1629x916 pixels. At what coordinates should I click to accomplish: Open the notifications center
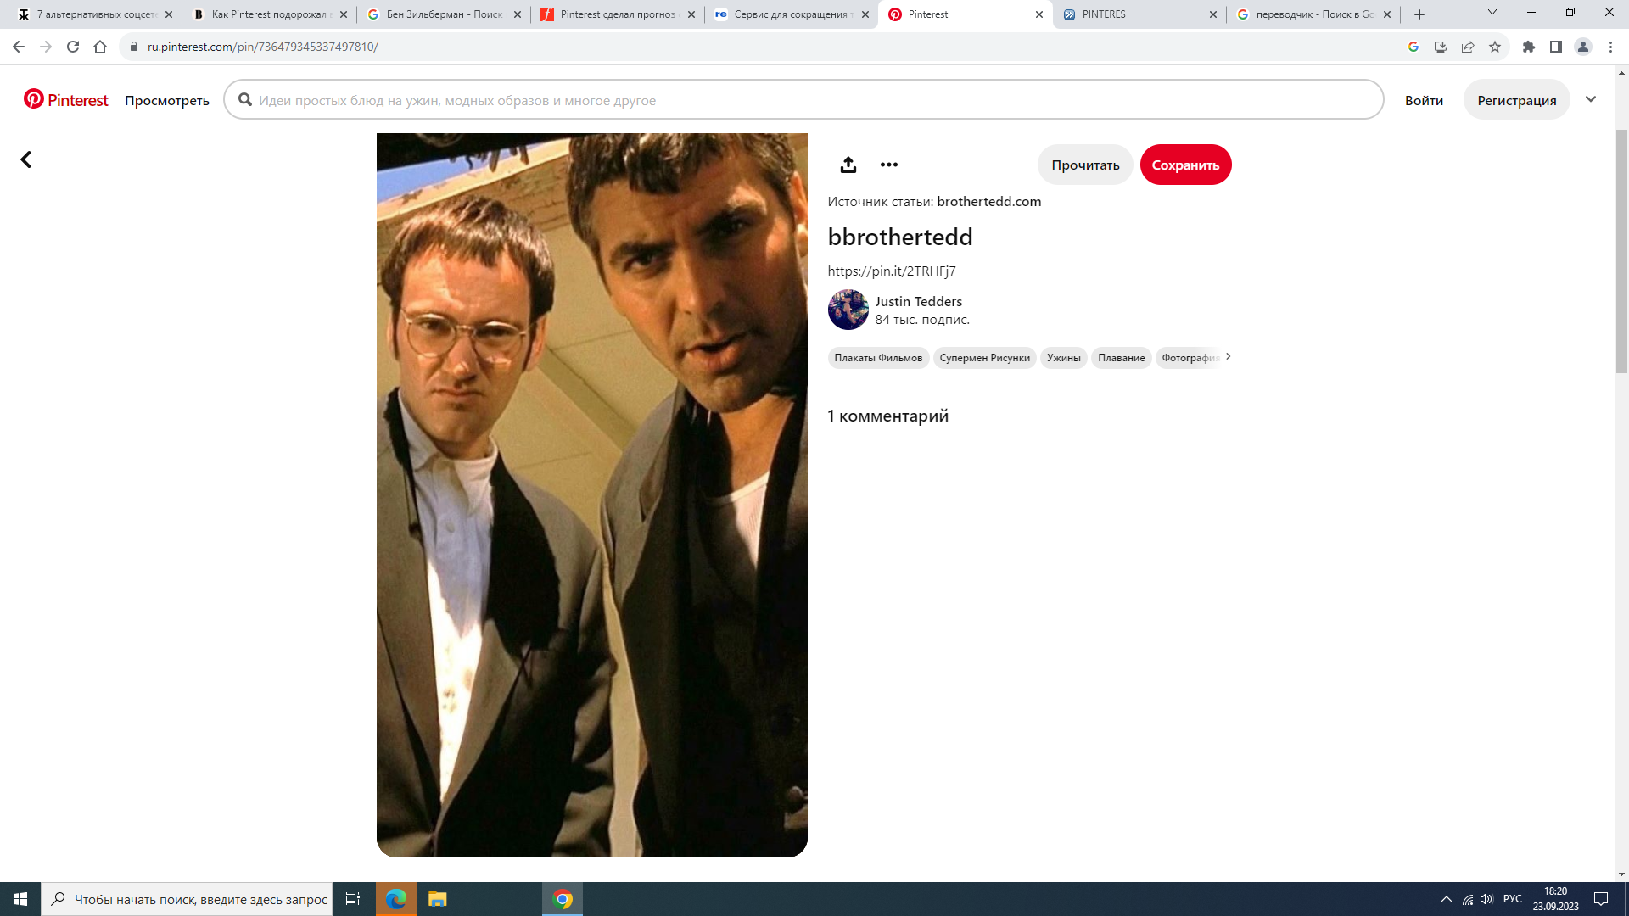(1601, 899)
